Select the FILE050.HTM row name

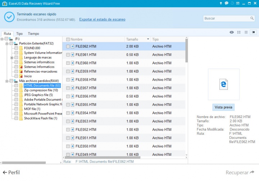86,146
